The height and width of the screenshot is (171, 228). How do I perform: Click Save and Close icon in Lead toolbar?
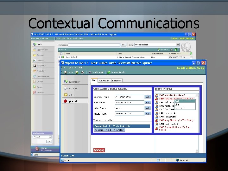[x=77, y=72]
